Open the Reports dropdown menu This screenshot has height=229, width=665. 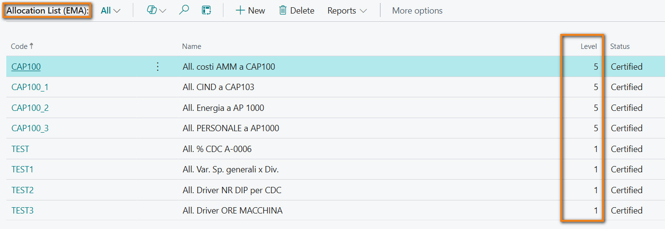[347, 11]
